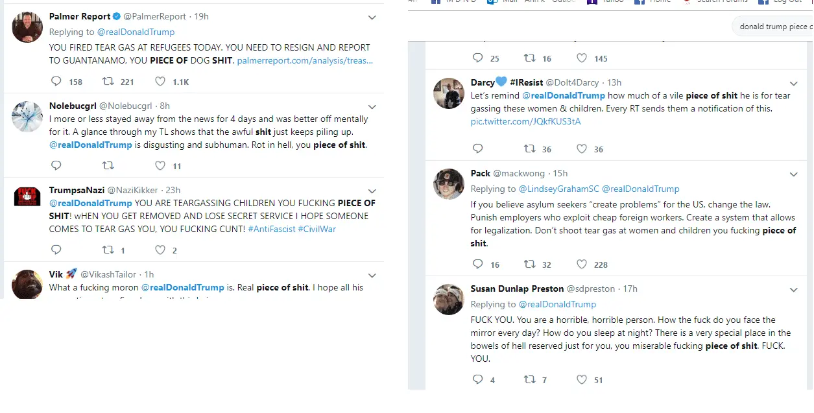The height and width of the screenshot is (413, 814).
Task: Like the Palmer Report tweet
Action: coord(160,82)
